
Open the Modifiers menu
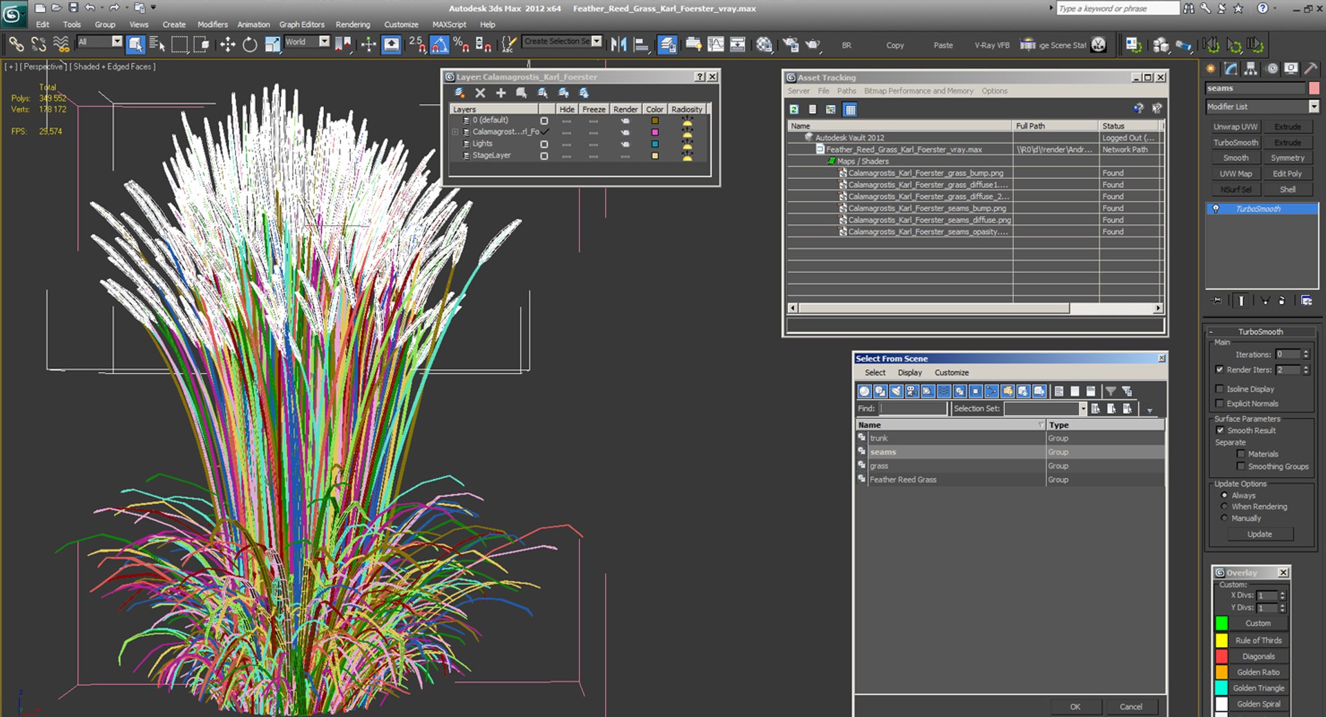[x=212, y=24]
